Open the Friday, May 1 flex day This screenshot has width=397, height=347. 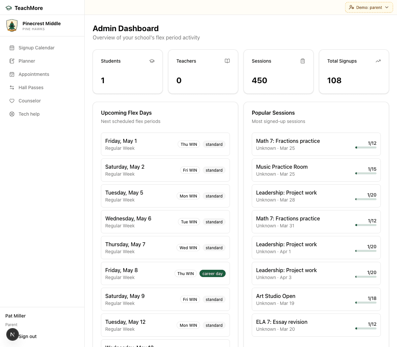(165, 144)
